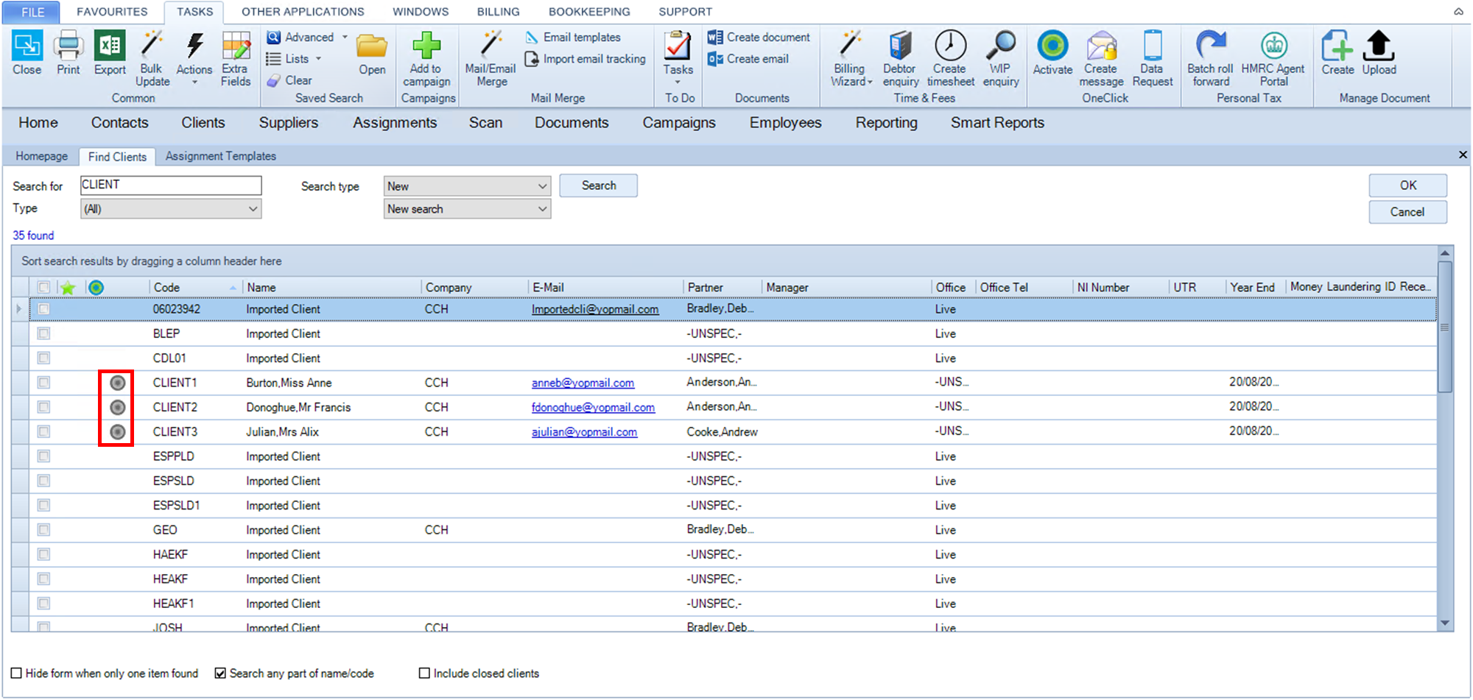
Task: Tick checkbox for CLIENT3 row
Action: pos(43,431)
